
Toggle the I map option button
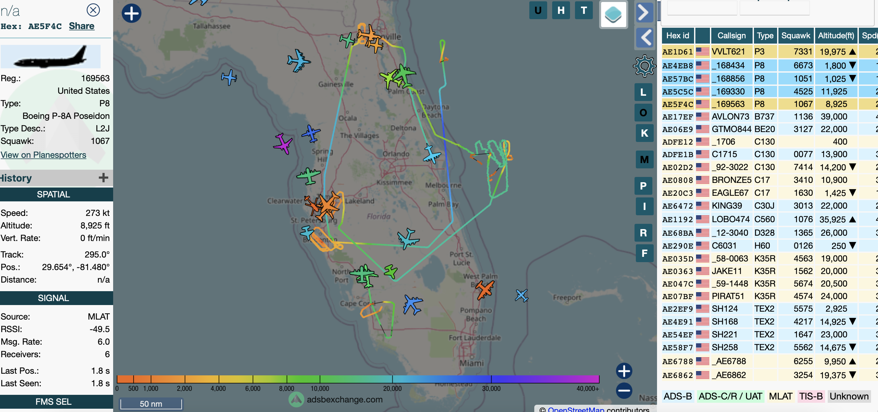pos(644,206)
